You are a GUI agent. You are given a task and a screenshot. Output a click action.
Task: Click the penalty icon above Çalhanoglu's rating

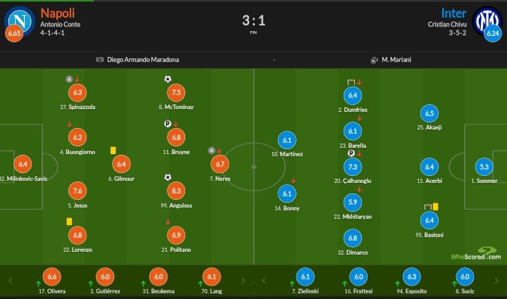[351, 153]
